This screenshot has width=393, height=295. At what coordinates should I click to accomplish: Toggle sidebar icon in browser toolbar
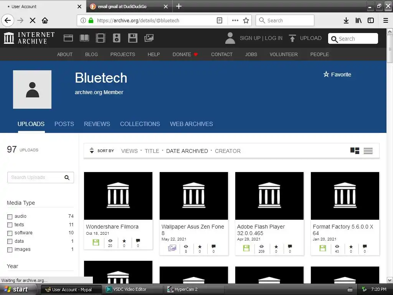[371, 21]
